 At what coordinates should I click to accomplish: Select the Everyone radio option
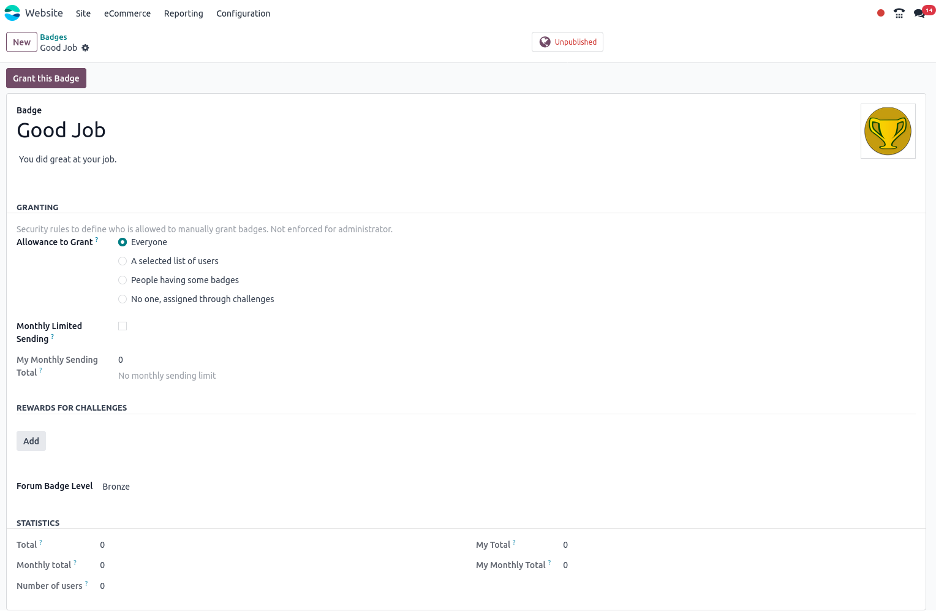point(123,242)
